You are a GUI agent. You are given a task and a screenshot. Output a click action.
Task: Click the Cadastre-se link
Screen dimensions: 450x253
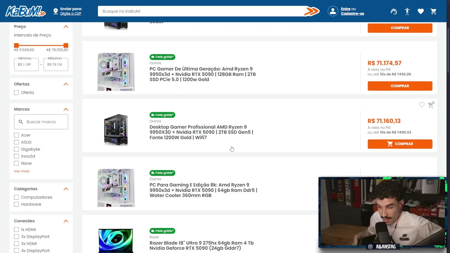[x=352, y=14]
